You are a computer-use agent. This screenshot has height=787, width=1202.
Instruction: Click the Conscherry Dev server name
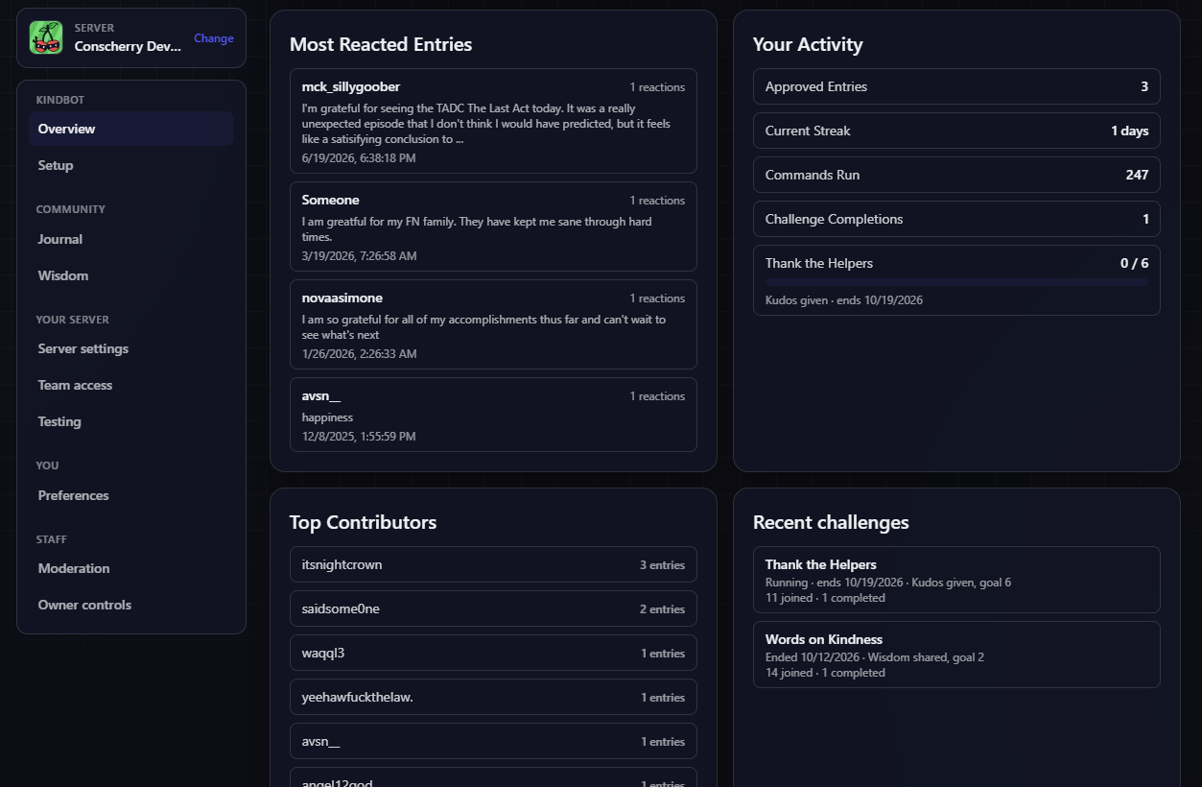coord(129,46)
